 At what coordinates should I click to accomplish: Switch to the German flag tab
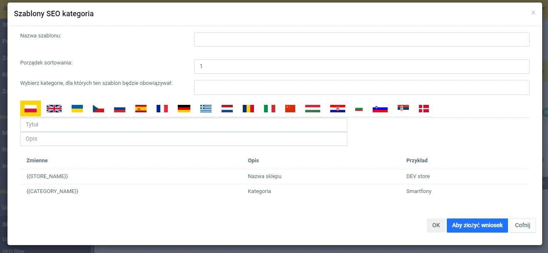pos(184,109)
